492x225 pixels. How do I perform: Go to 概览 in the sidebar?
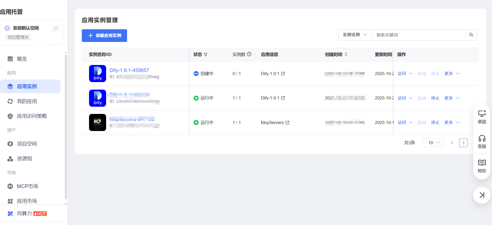[x=22, y=59]
